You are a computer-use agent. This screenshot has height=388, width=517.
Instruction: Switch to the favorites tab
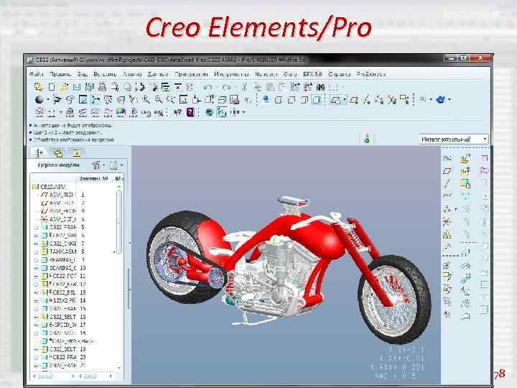[x=76, y=153]
